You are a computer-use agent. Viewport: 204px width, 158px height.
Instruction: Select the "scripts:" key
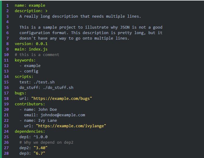[x=24, y=76]
